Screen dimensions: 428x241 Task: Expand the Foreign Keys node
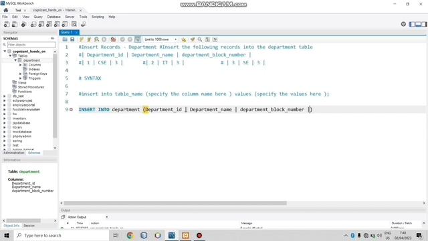[21, 74]
